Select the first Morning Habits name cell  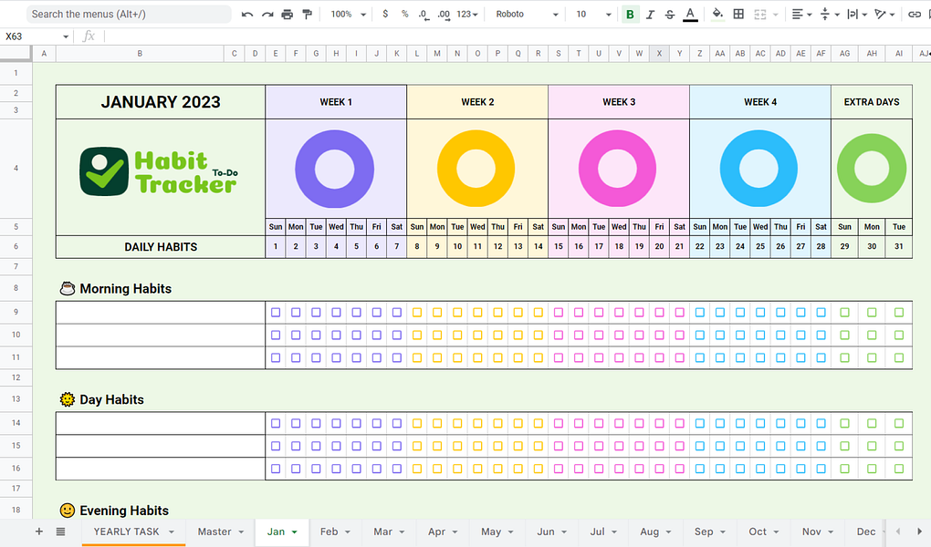tap(161, 312)
